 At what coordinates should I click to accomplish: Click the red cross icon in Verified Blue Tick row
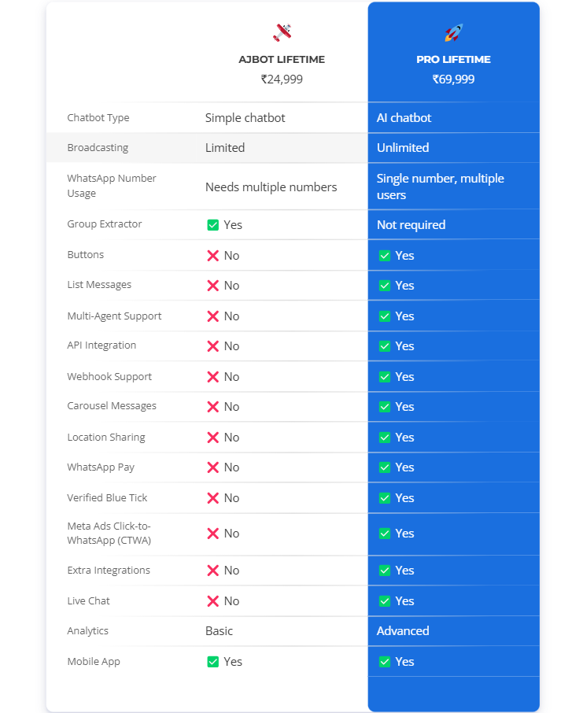213,498
